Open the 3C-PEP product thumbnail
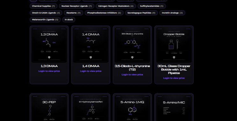Screen dimensions: 237x121 tap(49, 108)
